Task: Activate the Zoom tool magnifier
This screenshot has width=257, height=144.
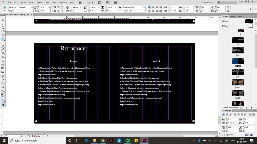Action: pyautogui.click(x=3, y=87)
